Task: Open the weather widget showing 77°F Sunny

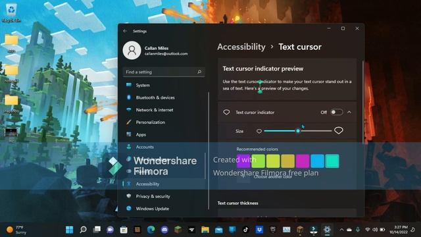Action: tap(16, 230)
